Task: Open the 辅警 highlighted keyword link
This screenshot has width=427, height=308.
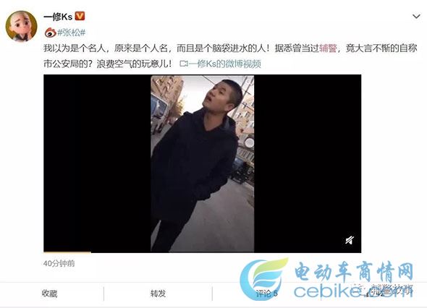Action: pyautogui.click(x=328, y=48)
